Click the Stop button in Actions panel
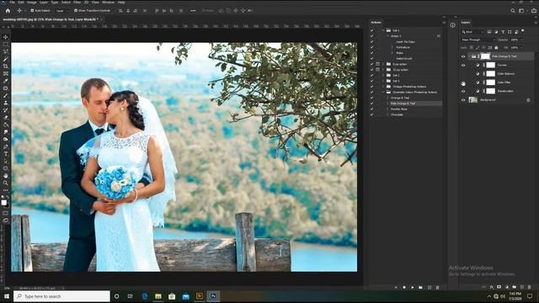Image resolution: width=539 pixels, height=303 pixels. [x=396, y=287]
